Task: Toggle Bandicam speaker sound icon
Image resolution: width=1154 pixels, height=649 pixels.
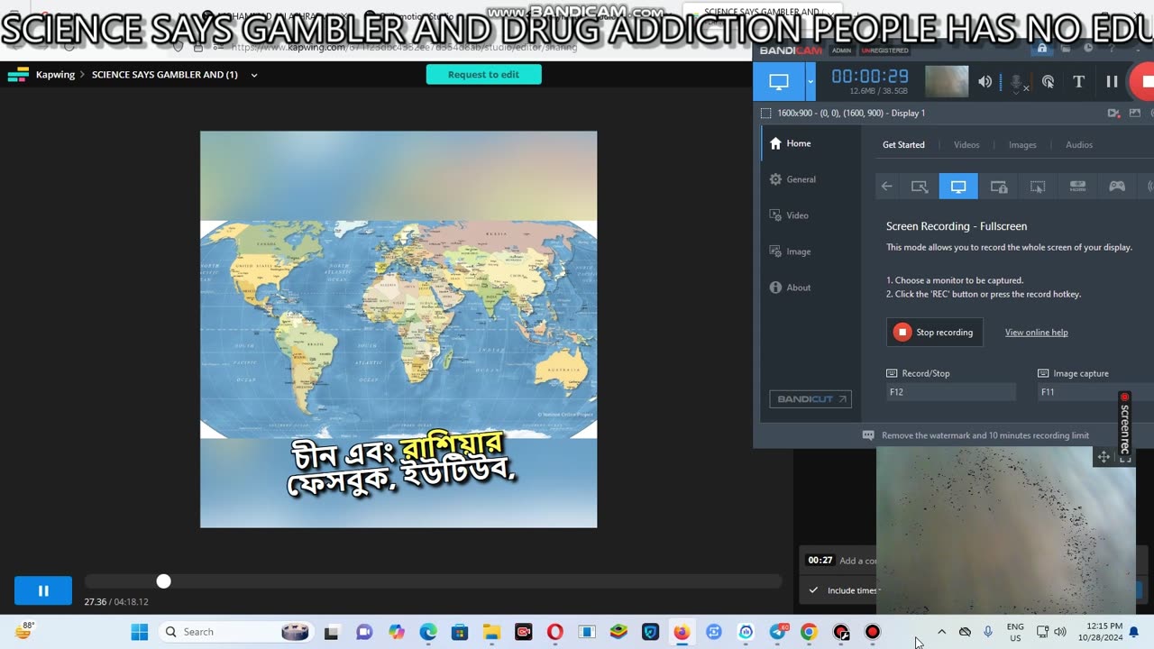Action: click(985, 81)
